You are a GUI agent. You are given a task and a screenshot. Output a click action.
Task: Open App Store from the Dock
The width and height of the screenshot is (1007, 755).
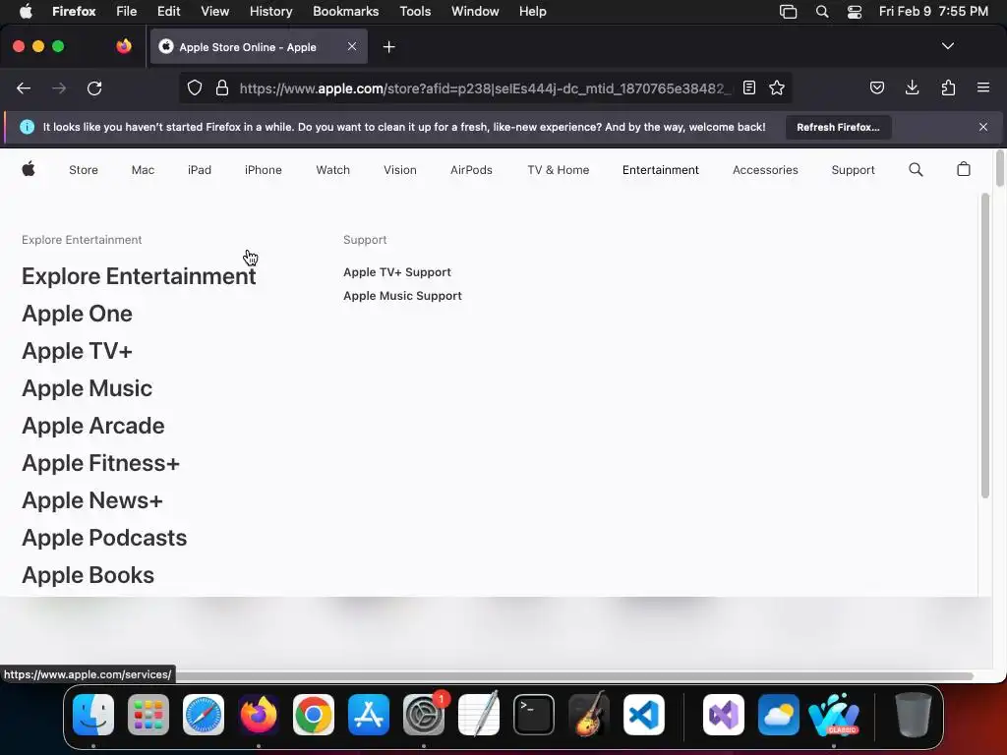point(369,715)
